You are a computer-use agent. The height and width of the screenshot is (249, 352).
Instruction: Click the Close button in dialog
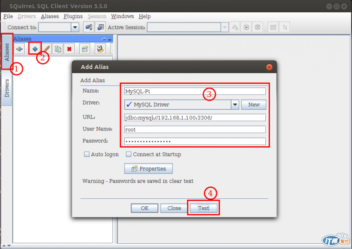174,208
